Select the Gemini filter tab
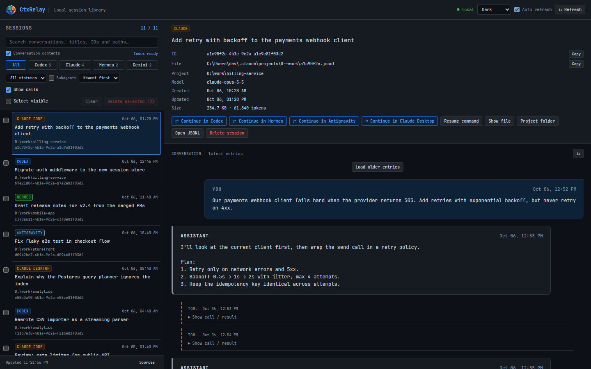This screenshot has width=591, height=369. point(142,65)
